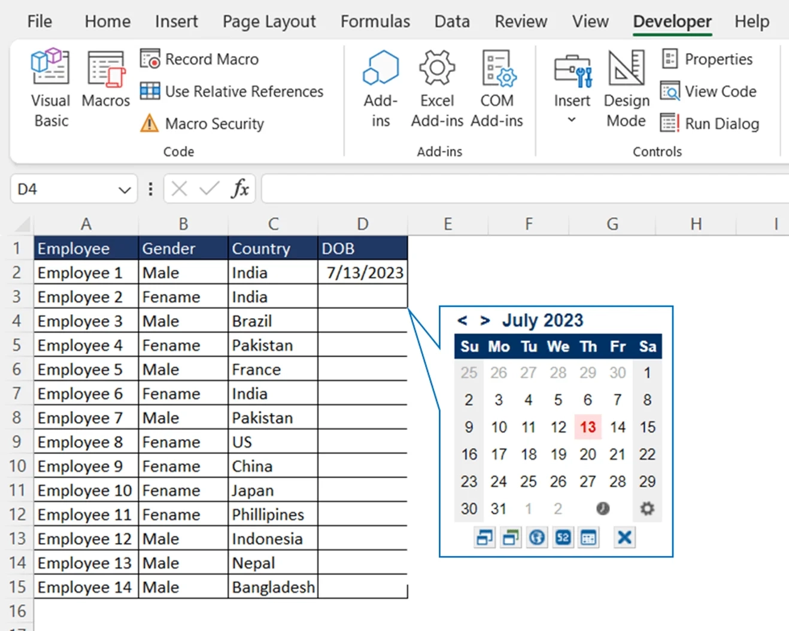This screenshot has height=631, width=789.
Task: Pick July 20 in the calendar
Action: point(588,455)
